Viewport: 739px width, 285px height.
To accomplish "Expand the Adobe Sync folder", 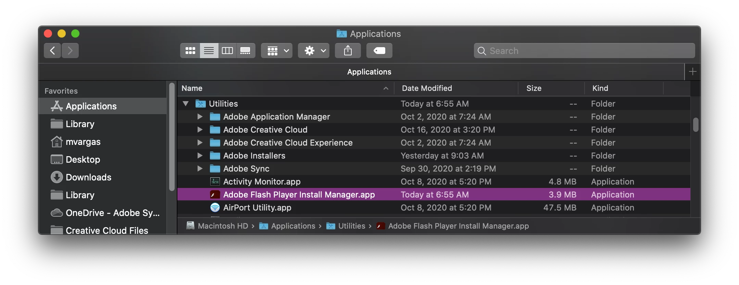I will tap(200, 168).
